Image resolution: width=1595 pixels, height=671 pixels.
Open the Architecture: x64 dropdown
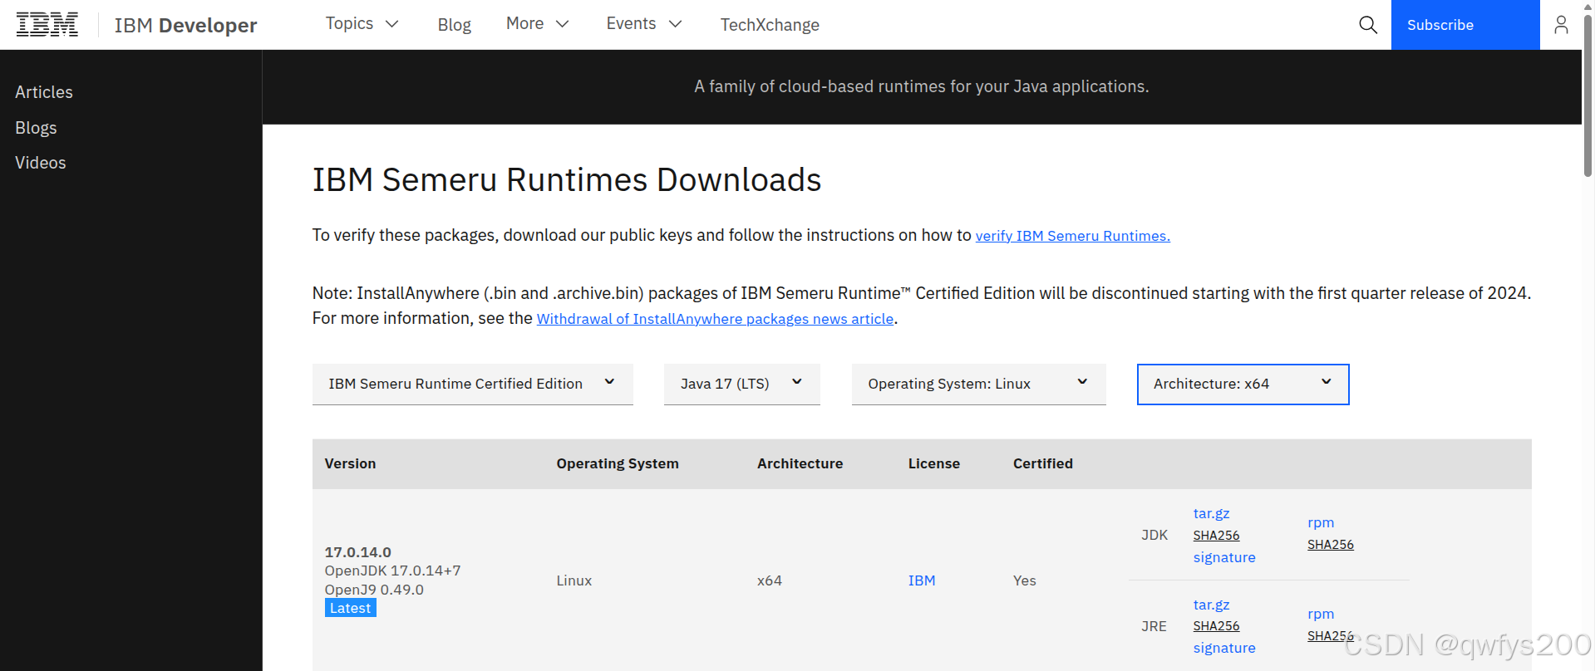pyautogui.click(x=1243, y=384)
